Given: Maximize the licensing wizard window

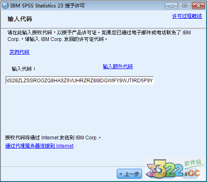Looking at the screenshot, I should (x=185, y=6).
